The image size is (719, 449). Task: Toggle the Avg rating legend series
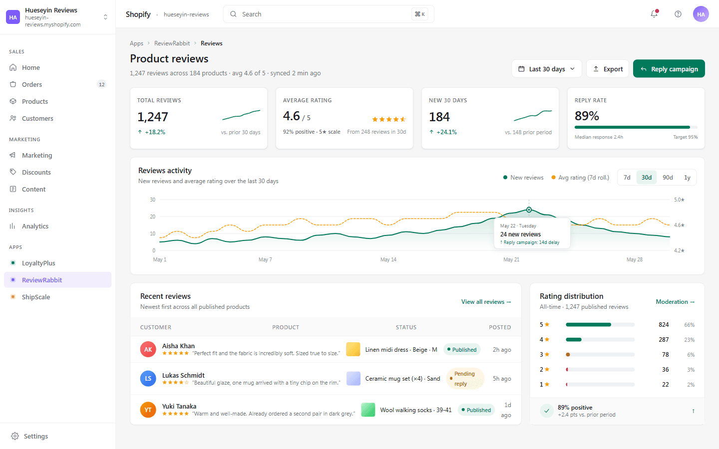click(580, 178)
